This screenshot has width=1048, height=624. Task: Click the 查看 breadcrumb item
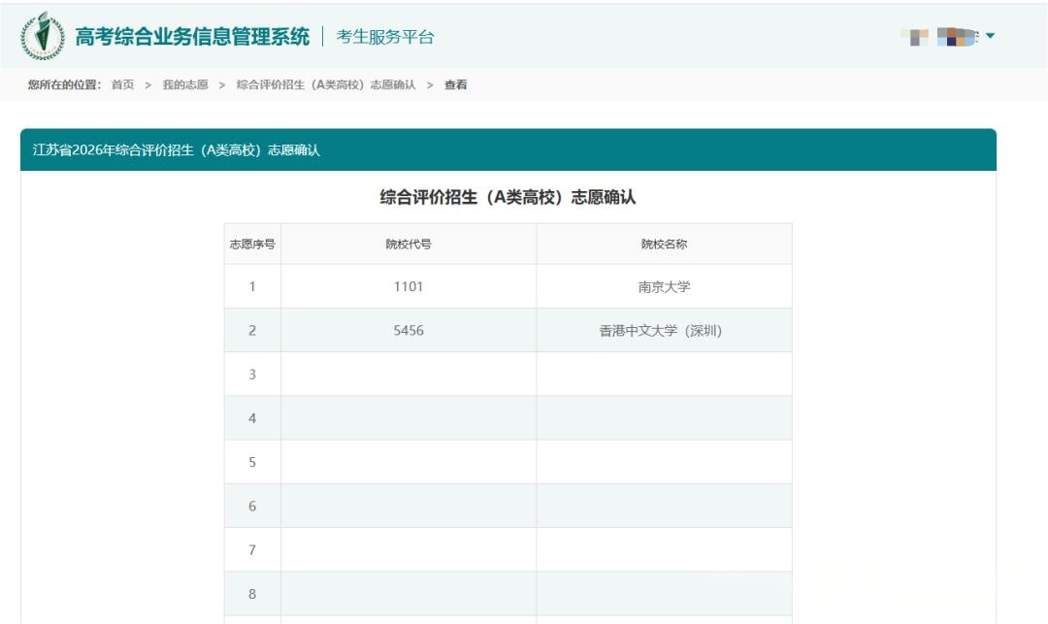click(x=456, y=84)
